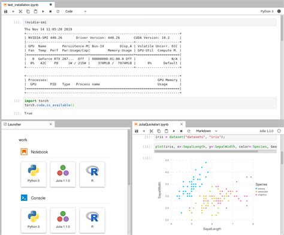Copy selected cell in JuliaQuickstart notebook
The image size is (284, 235).
point(159,131)
